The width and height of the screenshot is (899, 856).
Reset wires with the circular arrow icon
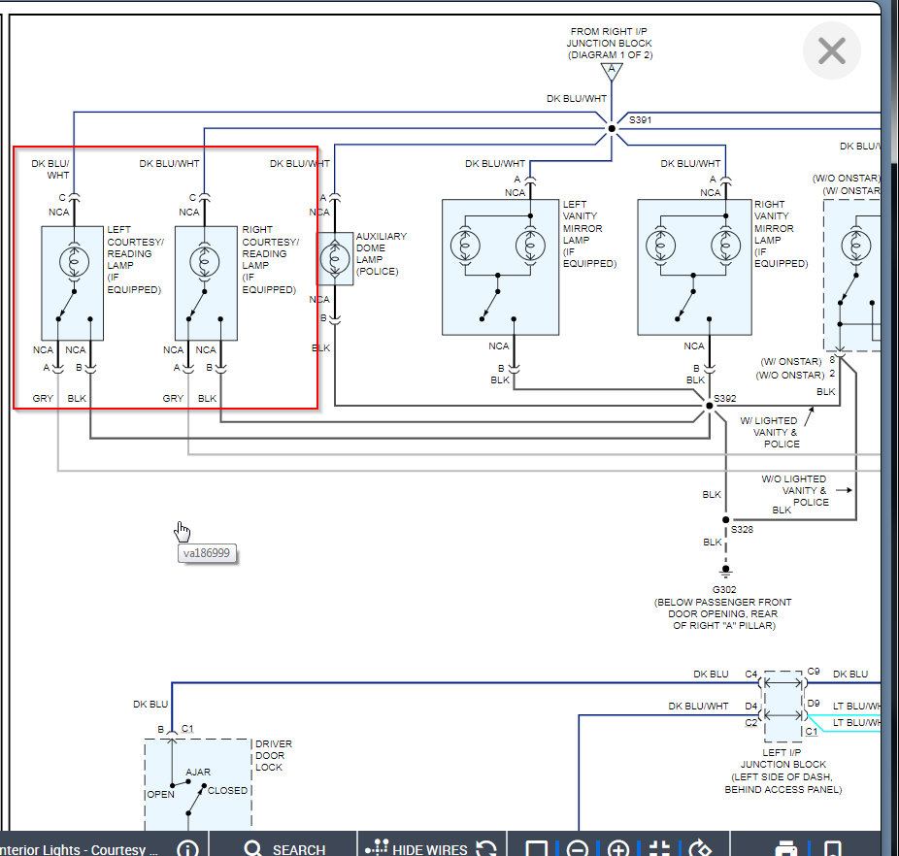point(486,848)
